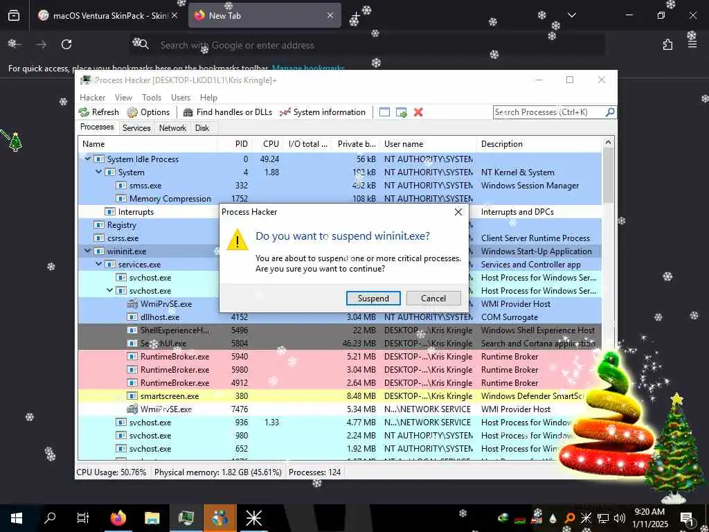Click the WmiPrvSE.exe icon with PID 7476
Screen dimensions: 709x532
(132, 409)
